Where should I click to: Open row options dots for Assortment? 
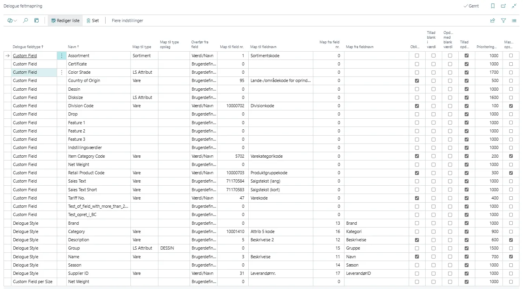point(61,56)
